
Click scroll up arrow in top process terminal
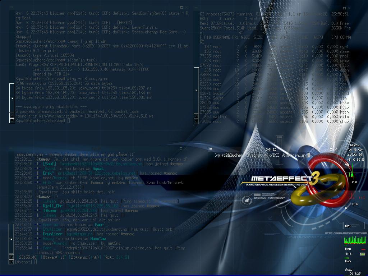pos(196,116)
